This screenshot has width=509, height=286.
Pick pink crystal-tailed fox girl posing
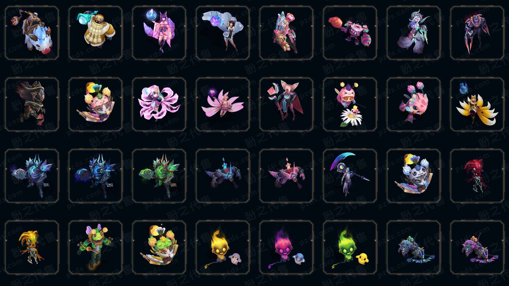click(x=159, y=105)
